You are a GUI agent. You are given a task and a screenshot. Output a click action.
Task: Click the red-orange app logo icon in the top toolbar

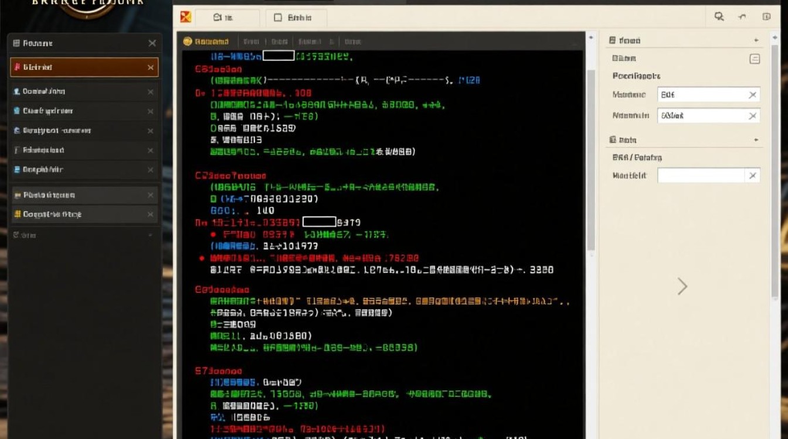(185, 18)
